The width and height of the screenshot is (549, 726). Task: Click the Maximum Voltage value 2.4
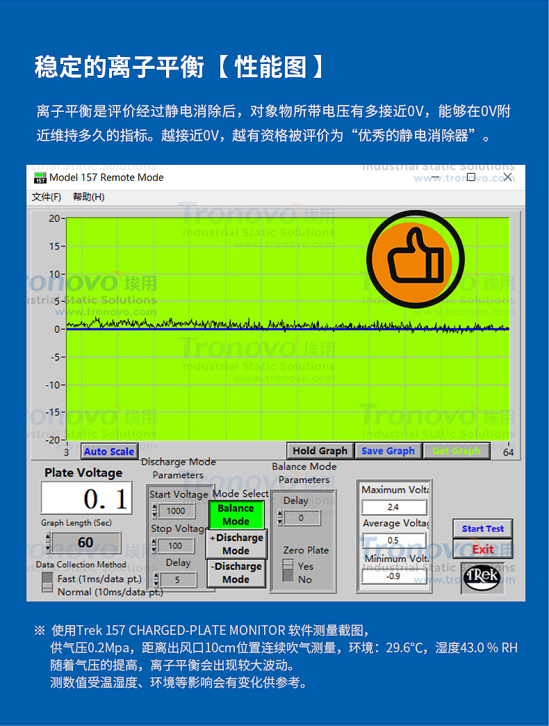pyautogui.click(x=393, y=507)
